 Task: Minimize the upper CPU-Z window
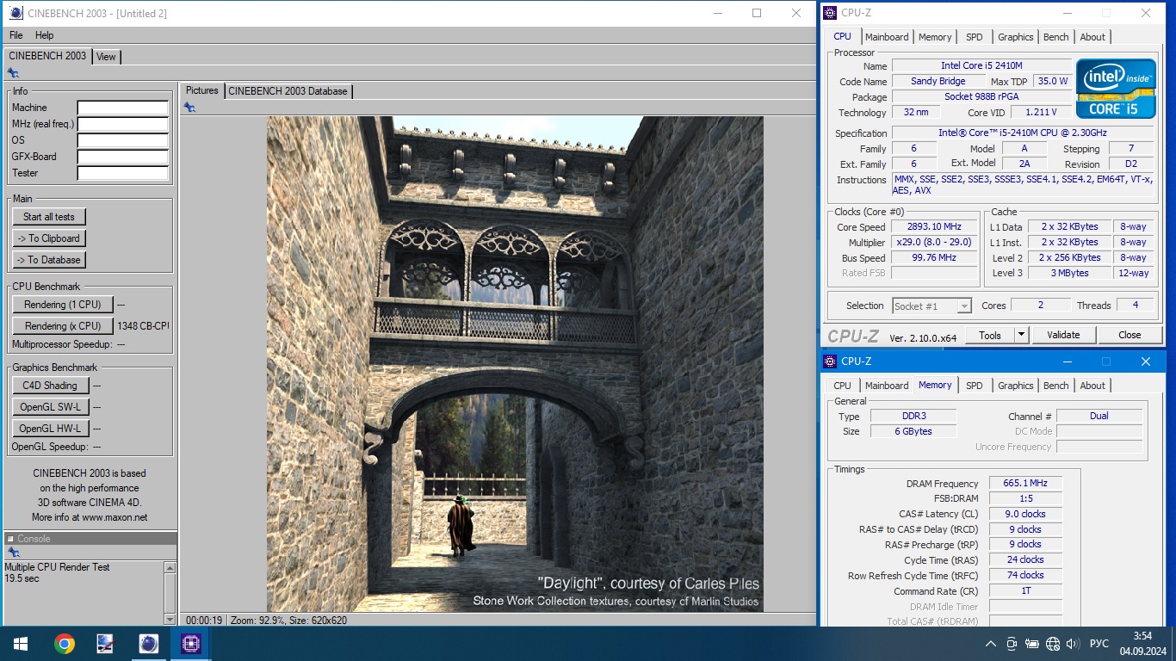click(x=1068, y=13)
